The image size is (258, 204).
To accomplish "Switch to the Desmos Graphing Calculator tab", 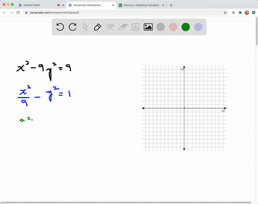I will click(141, 5).
